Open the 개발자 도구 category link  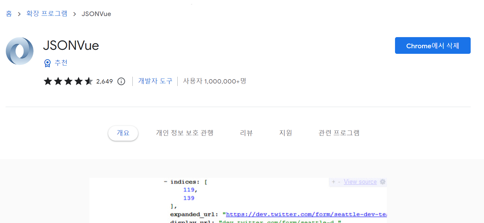click(x=155, y=81)
